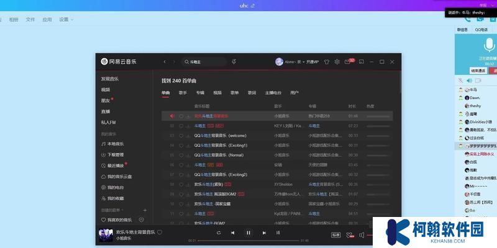The width and height of the screenshot is (497, 248).
Task: Like song 欢乐斗地主 -国家宝藏
Action: pyautogui.click(x=181, y=204)
